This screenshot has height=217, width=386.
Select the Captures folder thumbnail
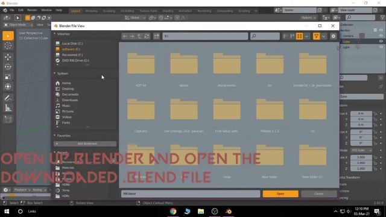point(141,110)
